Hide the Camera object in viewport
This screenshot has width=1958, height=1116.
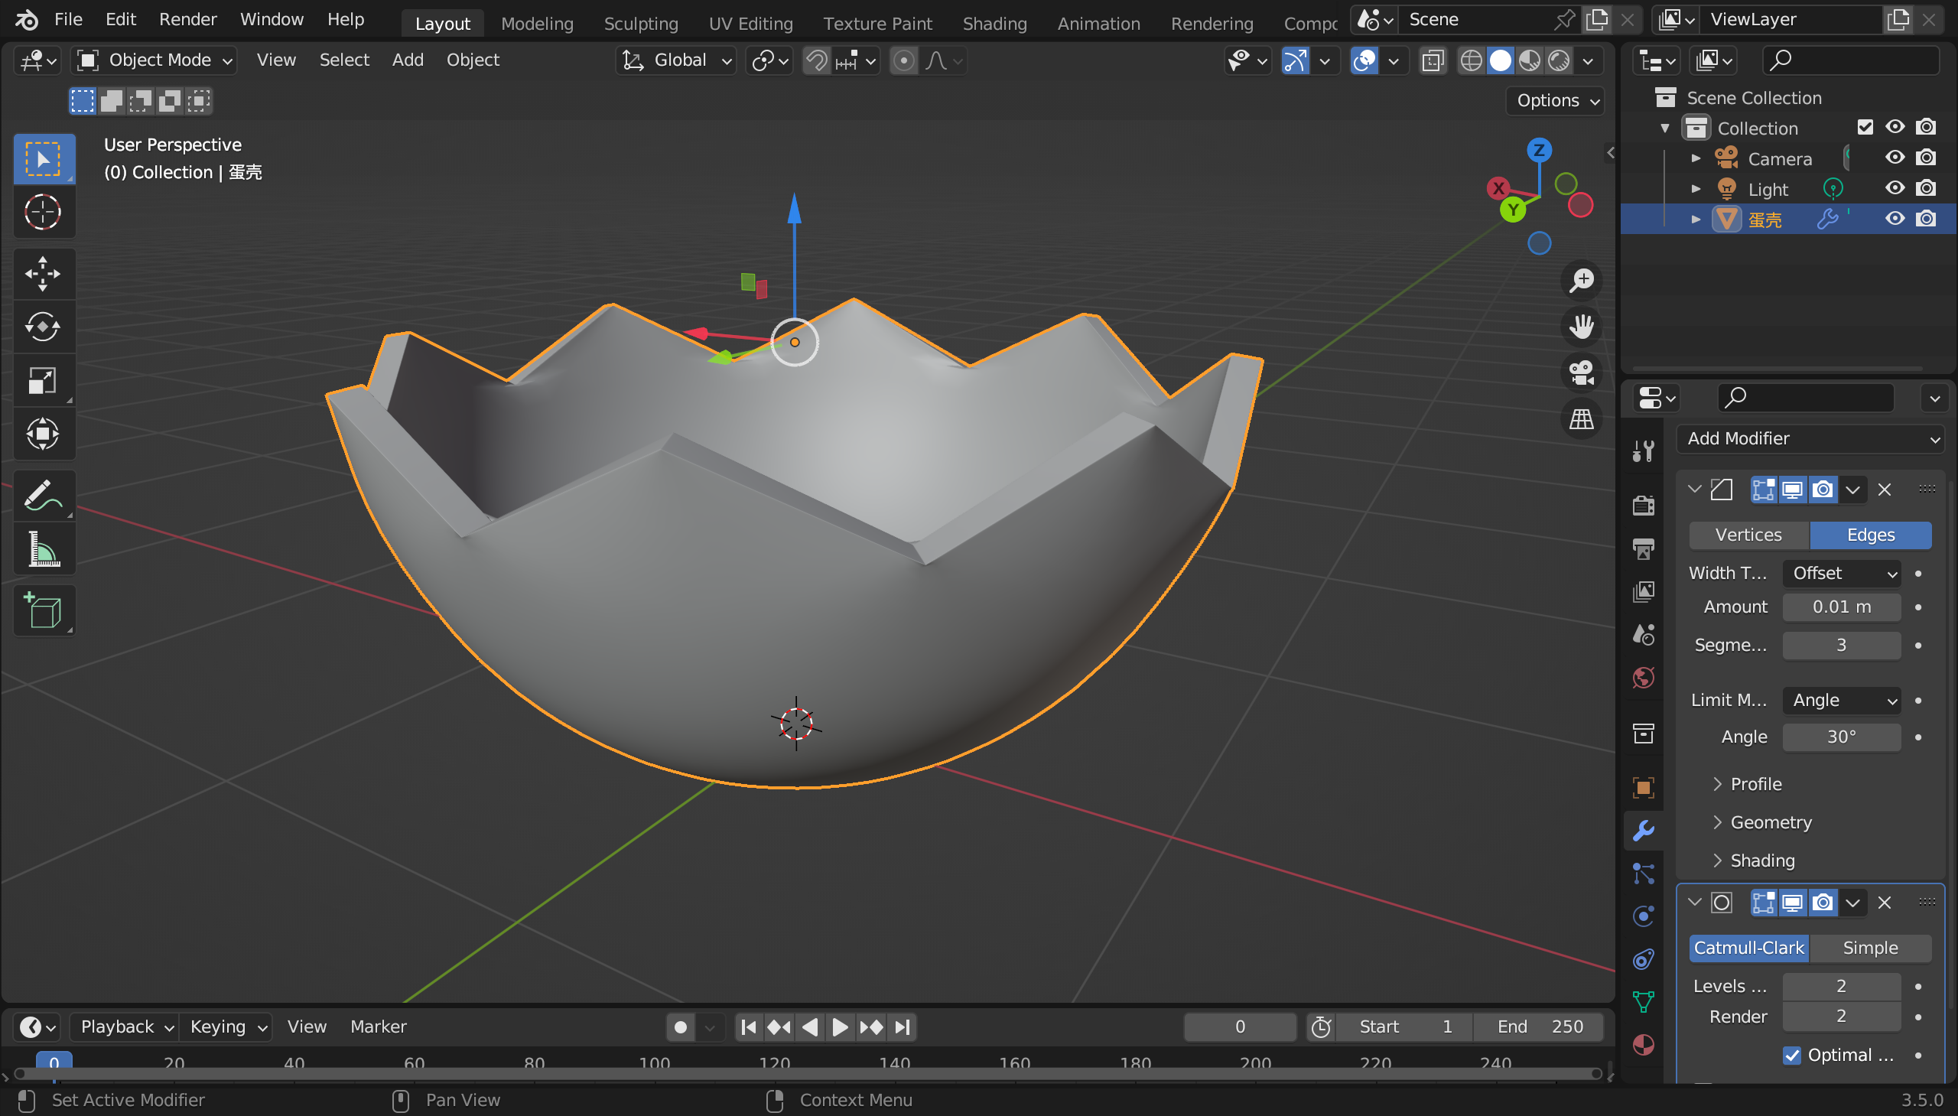tap(1895, 157)
